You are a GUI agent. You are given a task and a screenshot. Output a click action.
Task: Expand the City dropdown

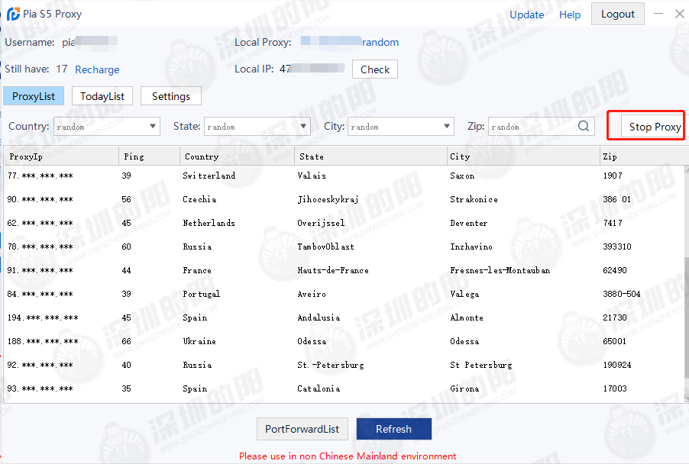pyautogui.click(x=401, y=127)
